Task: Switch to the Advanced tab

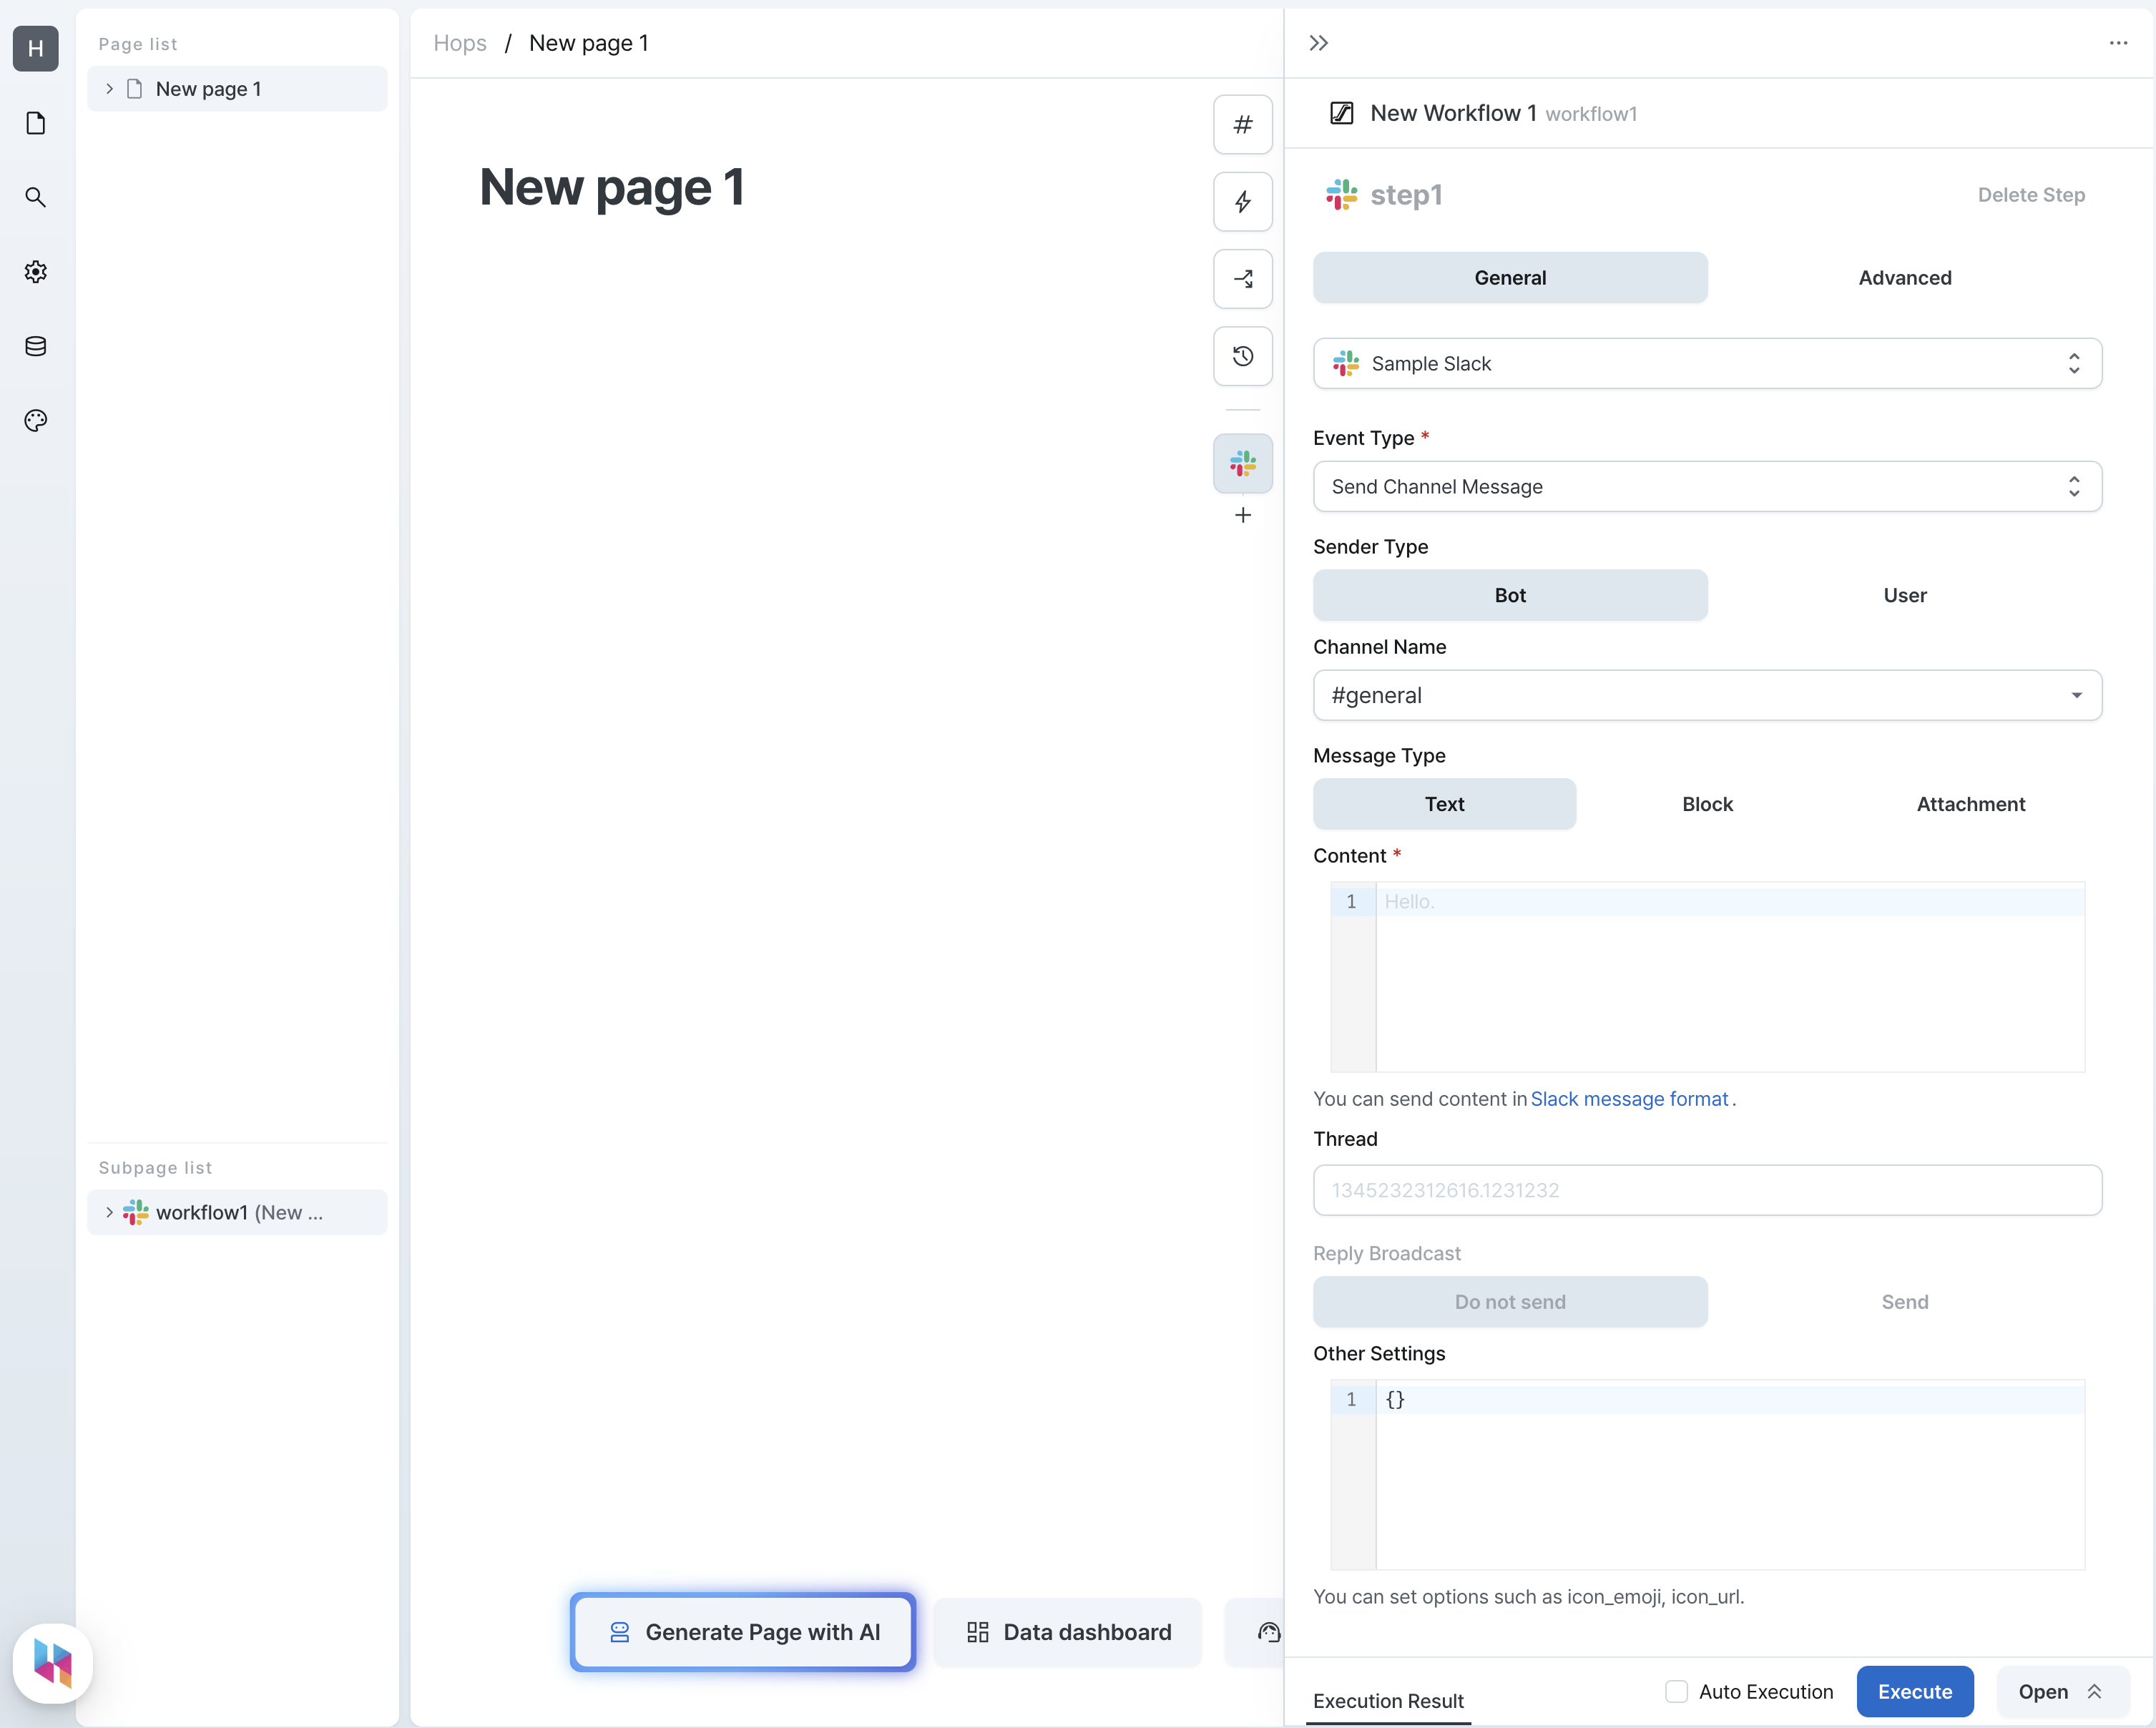Action: (x=1904, y=277)
